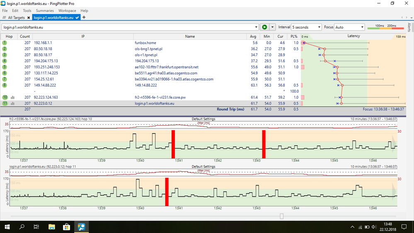The height and width of the screenshot is (233, 414).
Task: Toggle the graph icon for hop 10
Action: coord(13,97)
